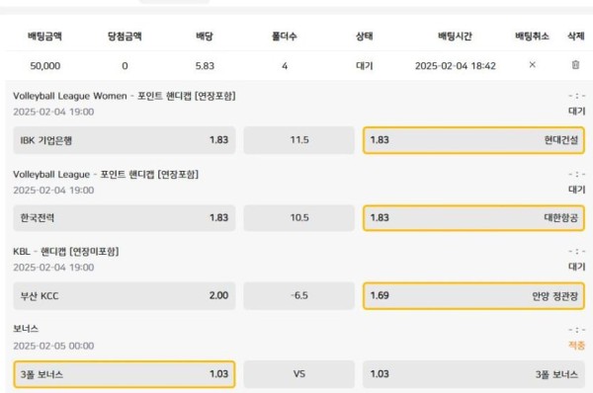Choose 한국전력 1.83 odds box

click(x=125, y=218)
